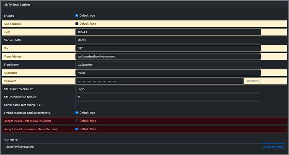Click the 'Port' label
This screenshot has width=289, height=155.
click(x=7, y=48)
